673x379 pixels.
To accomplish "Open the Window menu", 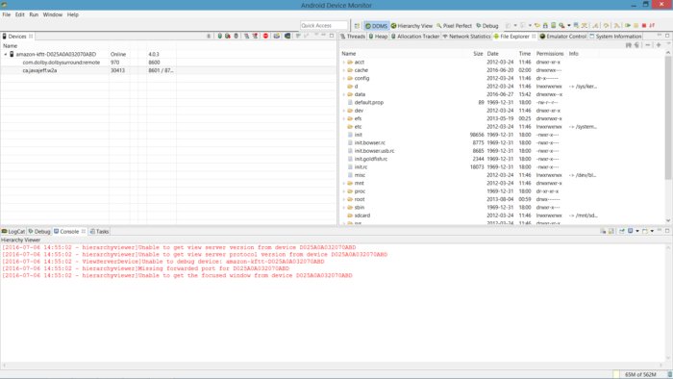I will click(52, 14).
